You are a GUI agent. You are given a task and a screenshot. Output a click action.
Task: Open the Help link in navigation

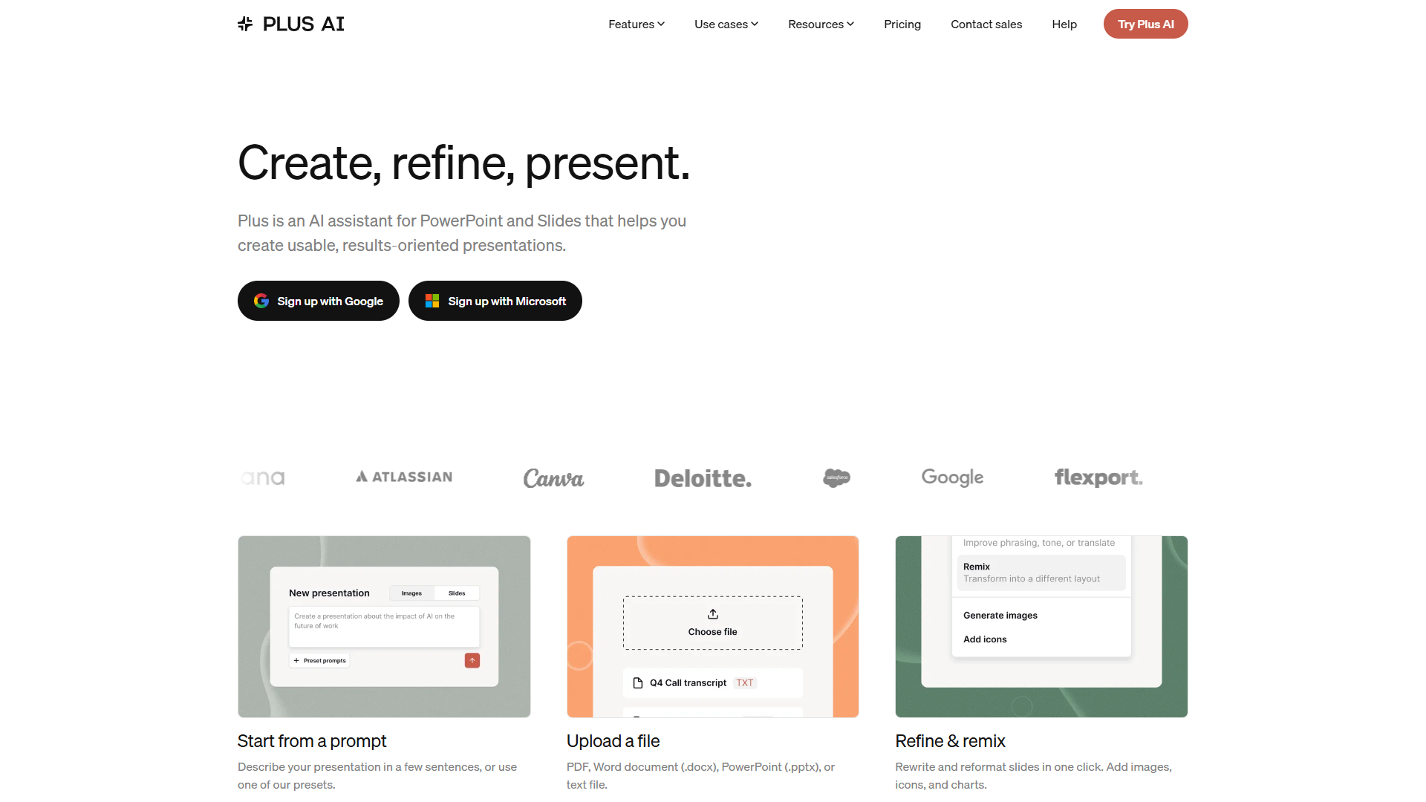coord(1064,24)
